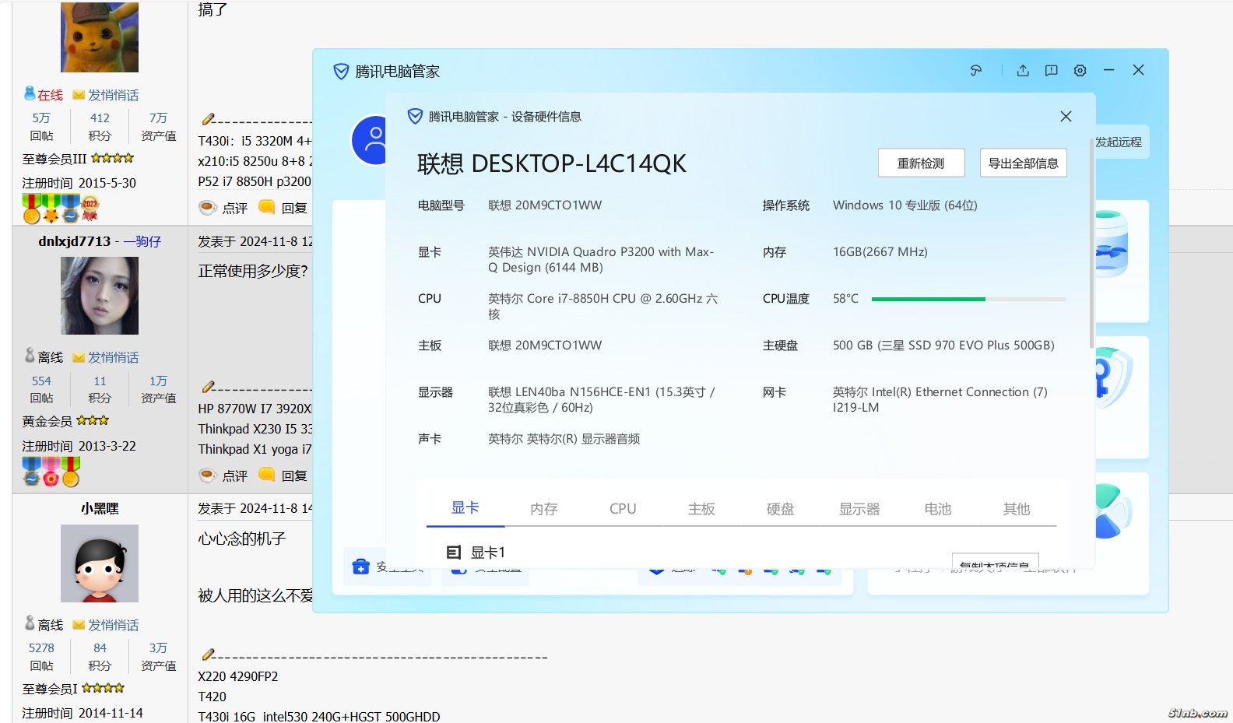Viewport: 1233px width, 723px height.
Task: Click the share/upload icon in the title bar
Action: 1023,71
